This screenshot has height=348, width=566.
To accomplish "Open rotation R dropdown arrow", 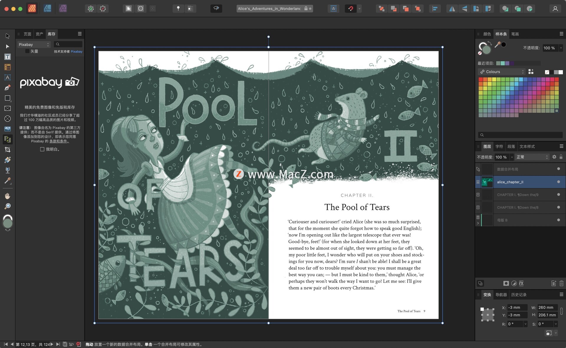I will [525, 324].
